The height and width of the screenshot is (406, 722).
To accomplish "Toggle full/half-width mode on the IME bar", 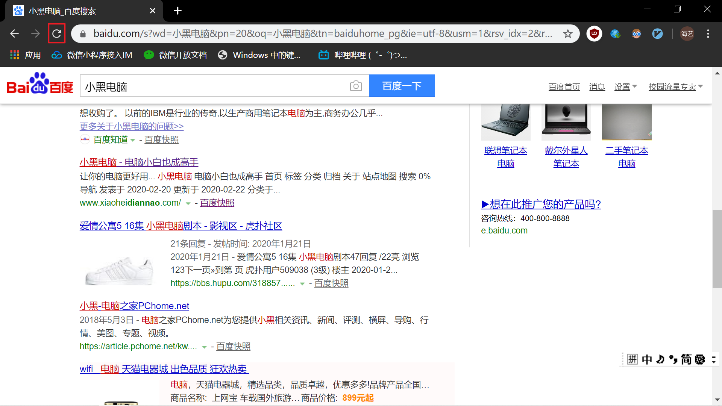I will click(660, 359).
